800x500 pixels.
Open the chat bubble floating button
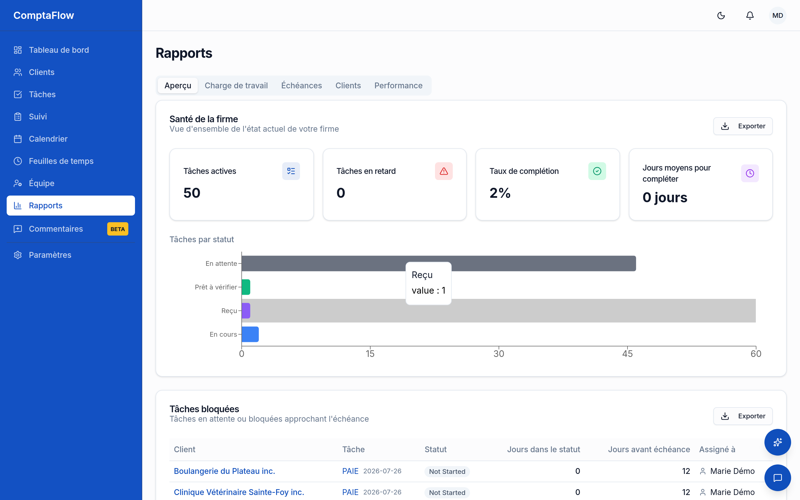click(777, 477)
